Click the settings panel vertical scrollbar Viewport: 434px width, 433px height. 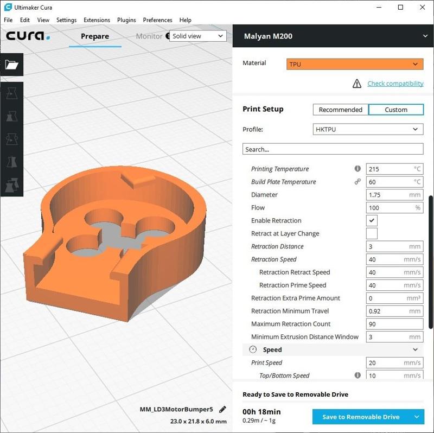point(430,262)
